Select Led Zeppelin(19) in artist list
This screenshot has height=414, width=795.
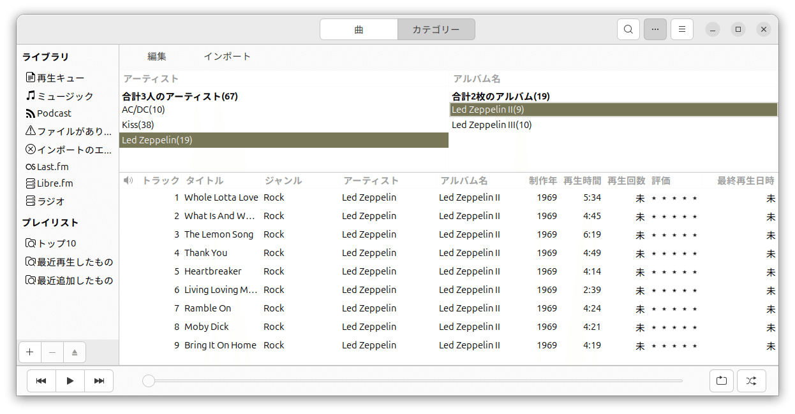pos(284,140)
